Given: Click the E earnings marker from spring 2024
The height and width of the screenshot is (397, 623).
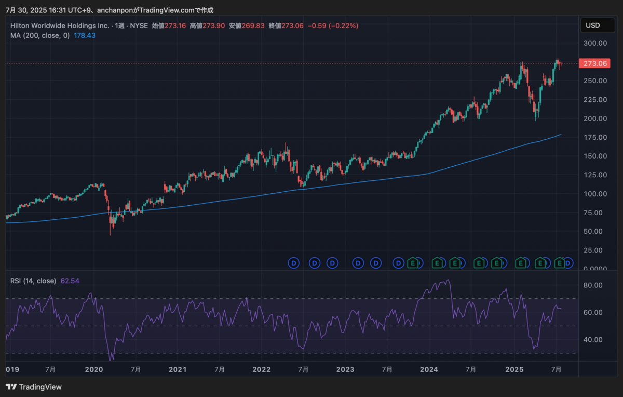Looking at the screenshot, I should (455, 263).
